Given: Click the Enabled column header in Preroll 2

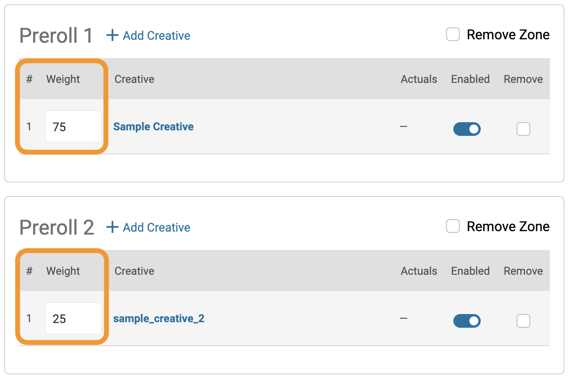Looking at the screenshot, I should (470, 271).
